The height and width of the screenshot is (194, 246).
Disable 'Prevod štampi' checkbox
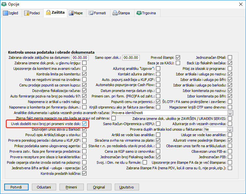178,58
